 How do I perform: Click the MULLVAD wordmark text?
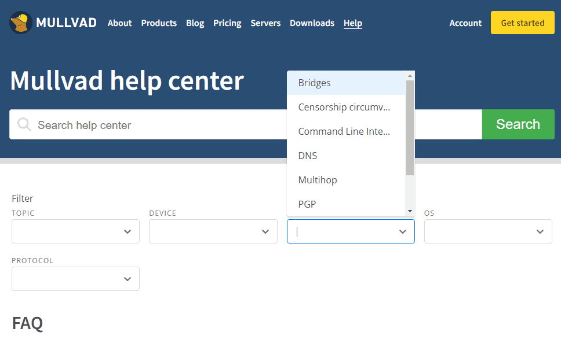(66, 23)
